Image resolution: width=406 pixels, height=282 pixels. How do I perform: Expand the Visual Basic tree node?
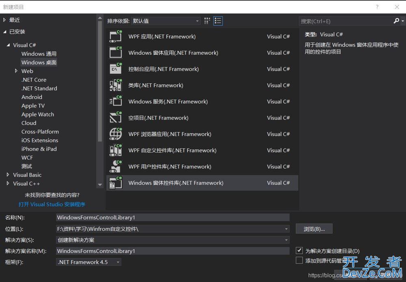click(x=8, y=174)
